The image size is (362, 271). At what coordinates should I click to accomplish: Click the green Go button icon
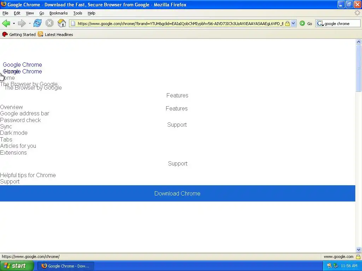point(302,24)
